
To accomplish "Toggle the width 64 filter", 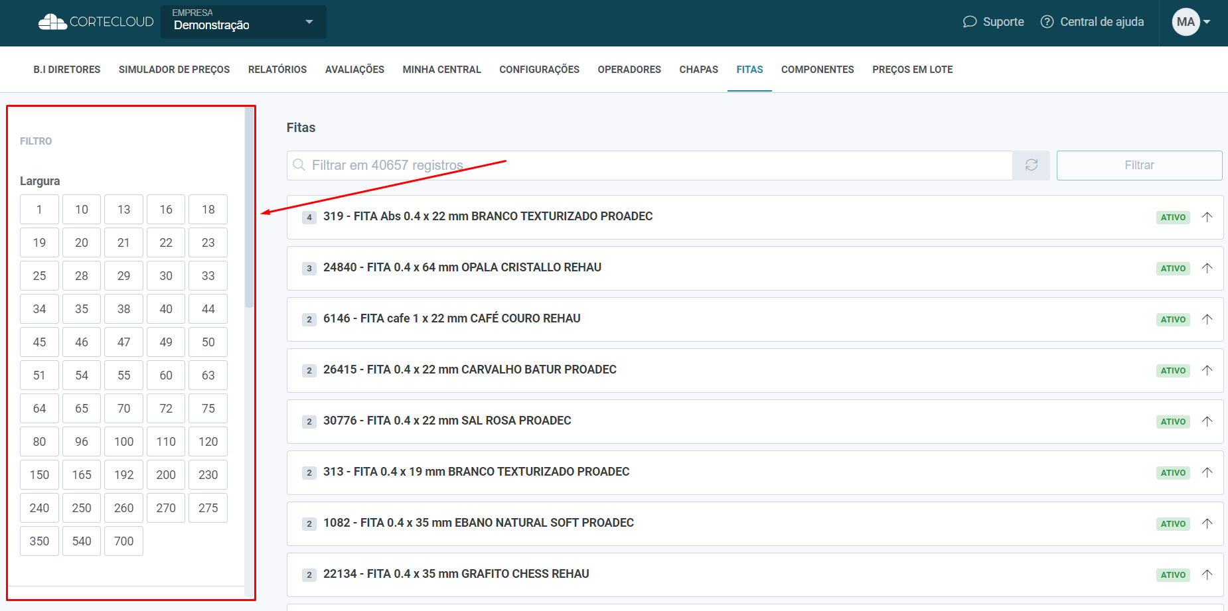I will (39, 409).
